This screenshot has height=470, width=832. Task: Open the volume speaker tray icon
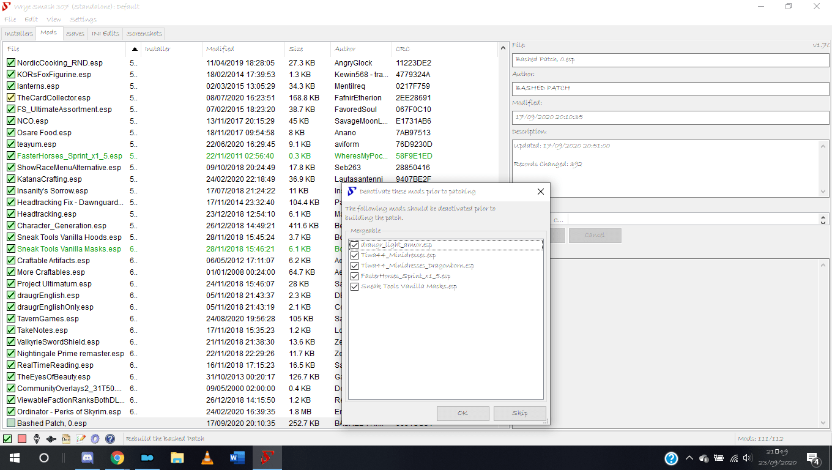point(749,458)
